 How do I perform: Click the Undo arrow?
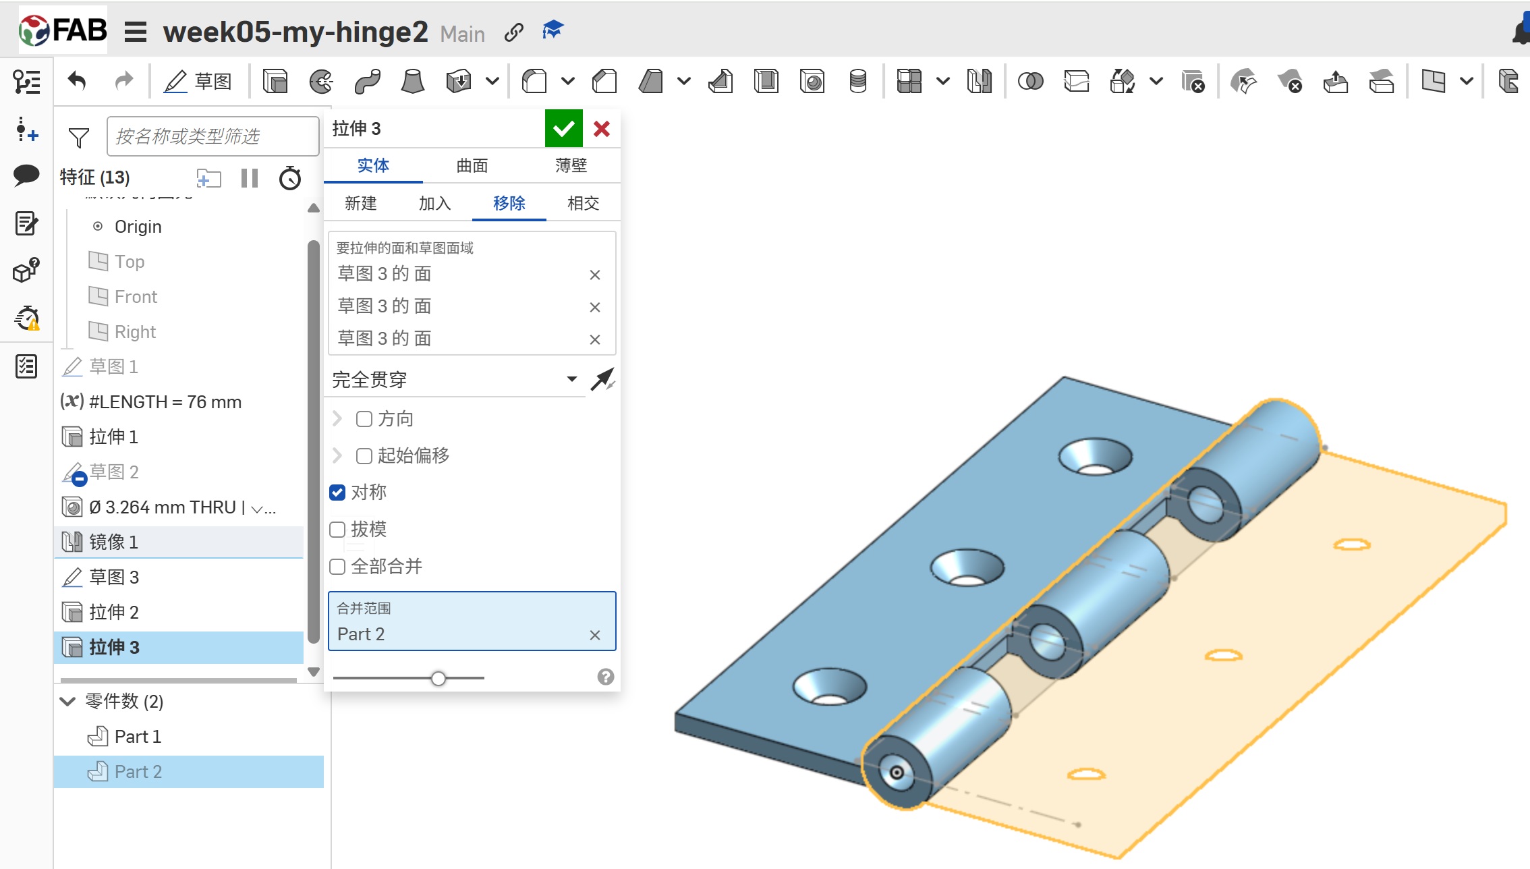[78, 82]
